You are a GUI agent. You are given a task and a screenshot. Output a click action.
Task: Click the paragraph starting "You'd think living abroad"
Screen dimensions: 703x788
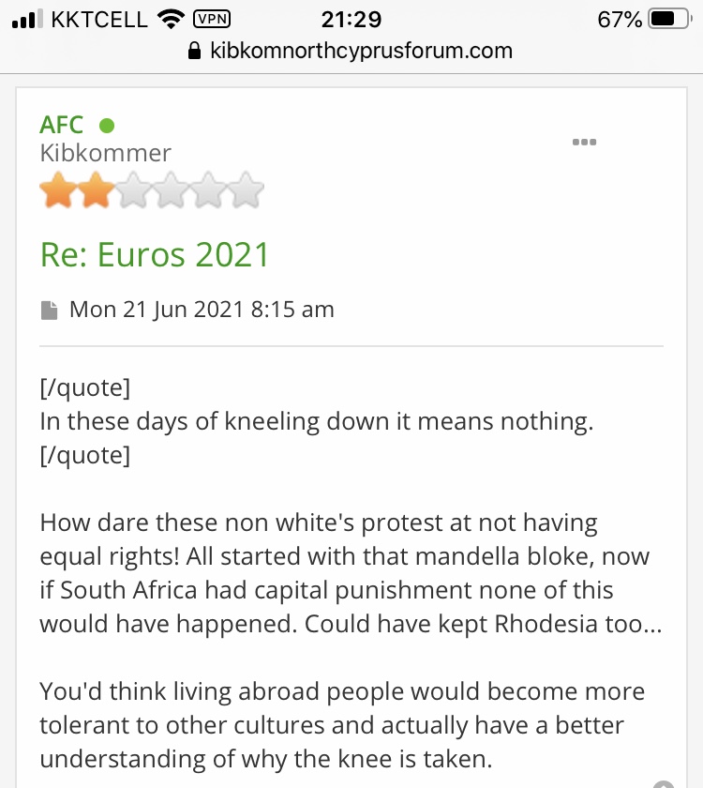pos(342,725)
